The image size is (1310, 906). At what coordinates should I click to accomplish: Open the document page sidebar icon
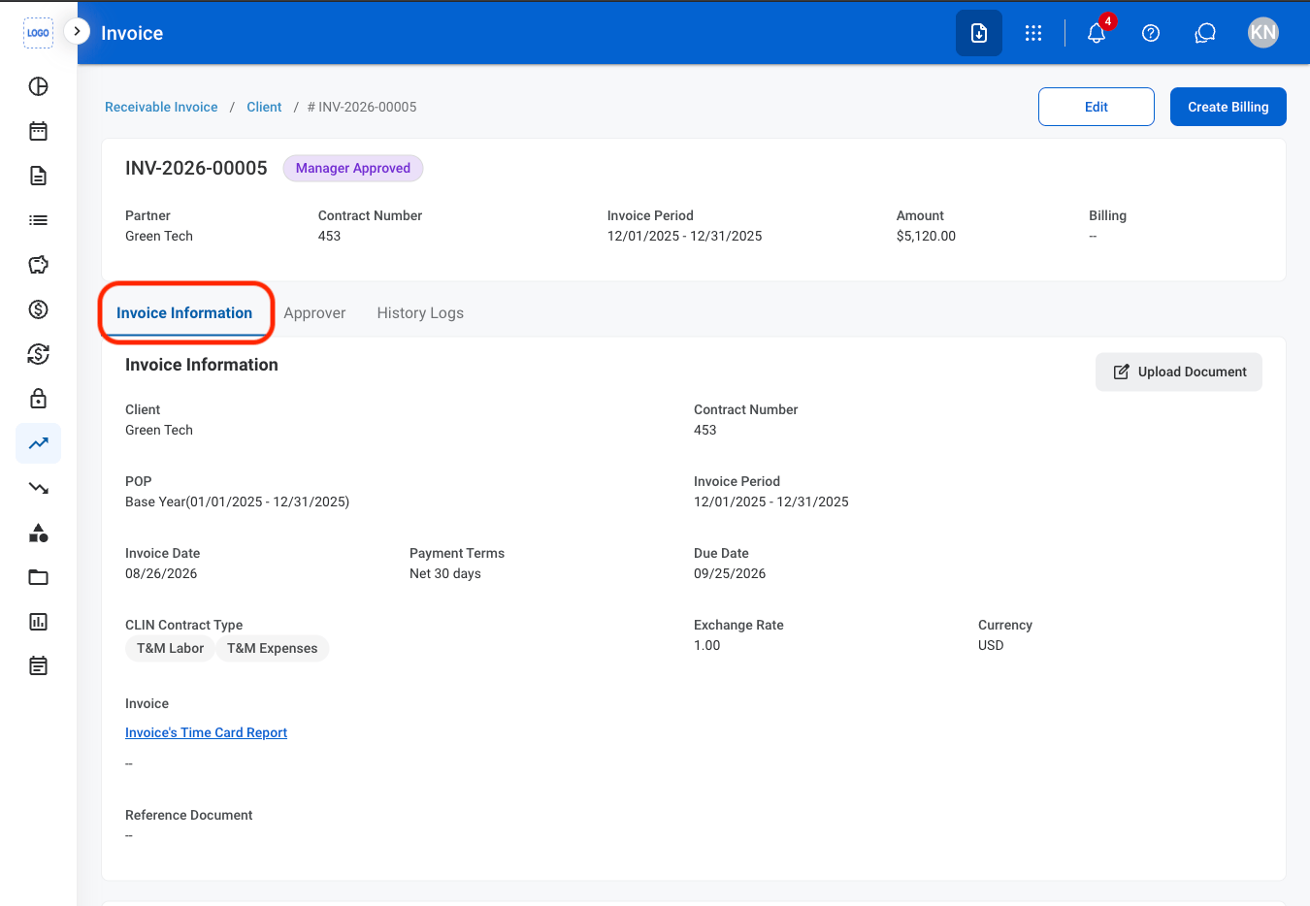38,176
